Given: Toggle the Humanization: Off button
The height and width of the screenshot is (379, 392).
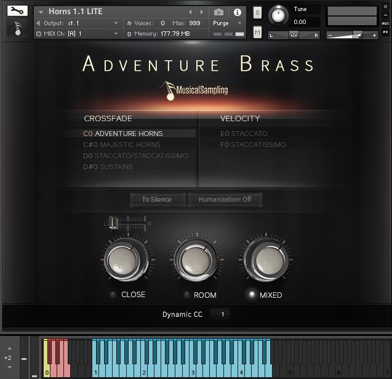Looking at the screenshot, I should (x=225, y=199).
